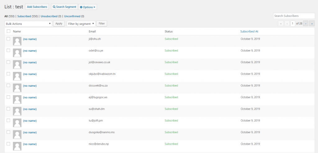This screenshot has width=318, height=153.
Task: Show All (550) subscribers
Action: pyautogui.click(x=9, y=16)
